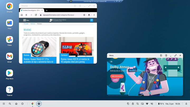Open Chrome from the desktop icons

[x=9, y=6]
